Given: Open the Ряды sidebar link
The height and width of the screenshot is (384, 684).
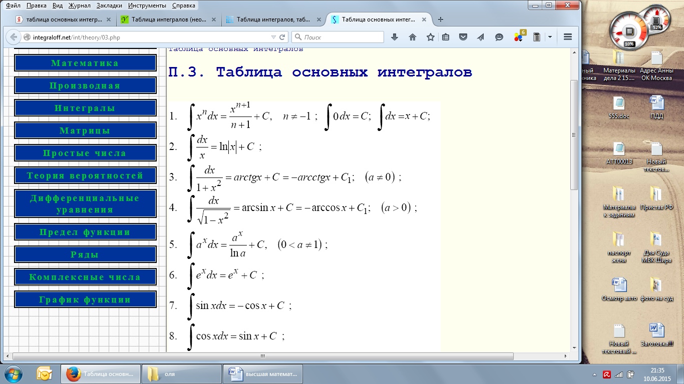Looking at the screenshot, I should click(x=85, y=254).
